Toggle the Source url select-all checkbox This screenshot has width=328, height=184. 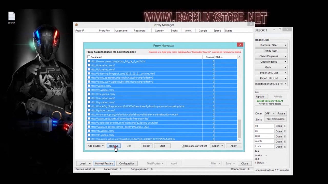tap(89, 57)
